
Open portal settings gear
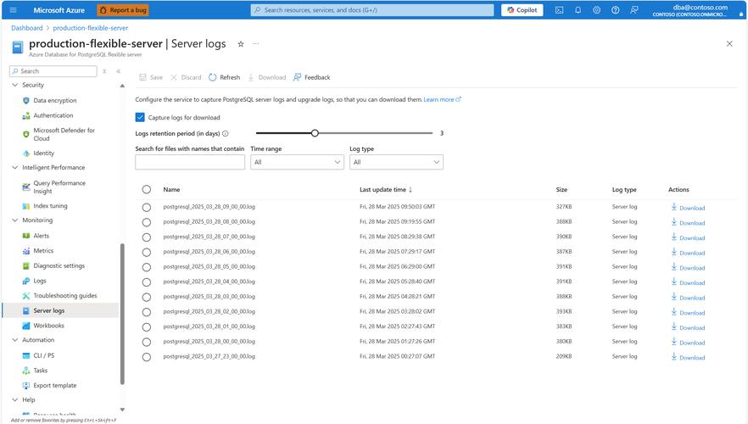point(596,10)
